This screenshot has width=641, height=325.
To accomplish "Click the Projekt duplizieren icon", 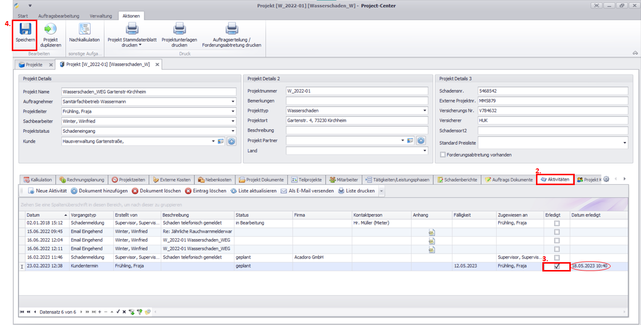I will click(x=50, y=29).
